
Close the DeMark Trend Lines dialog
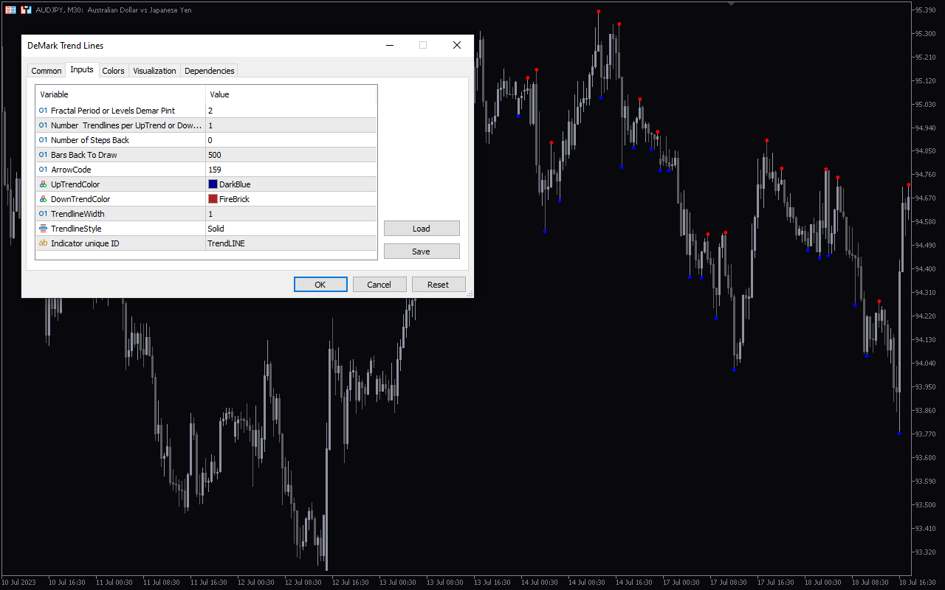(x=457, y=45)
